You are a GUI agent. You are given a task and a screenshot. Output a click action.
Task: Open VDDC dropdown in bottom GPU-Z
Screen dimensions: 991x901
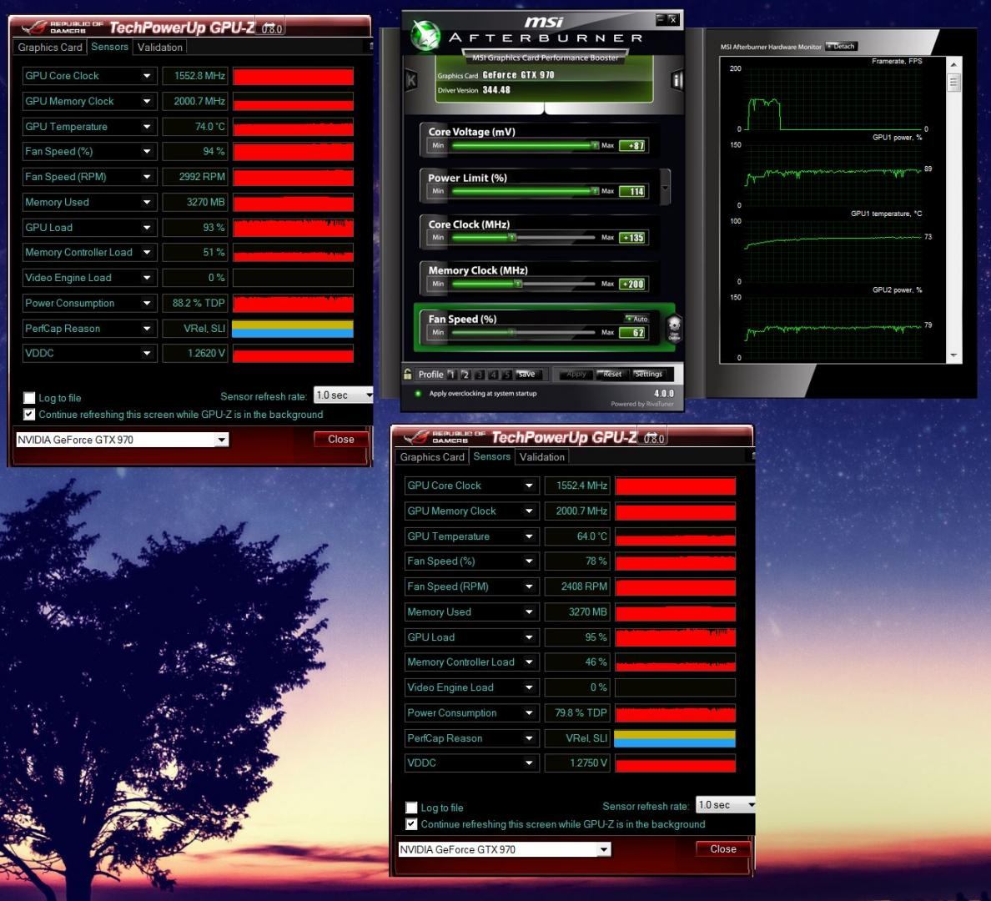click(529, 763)
